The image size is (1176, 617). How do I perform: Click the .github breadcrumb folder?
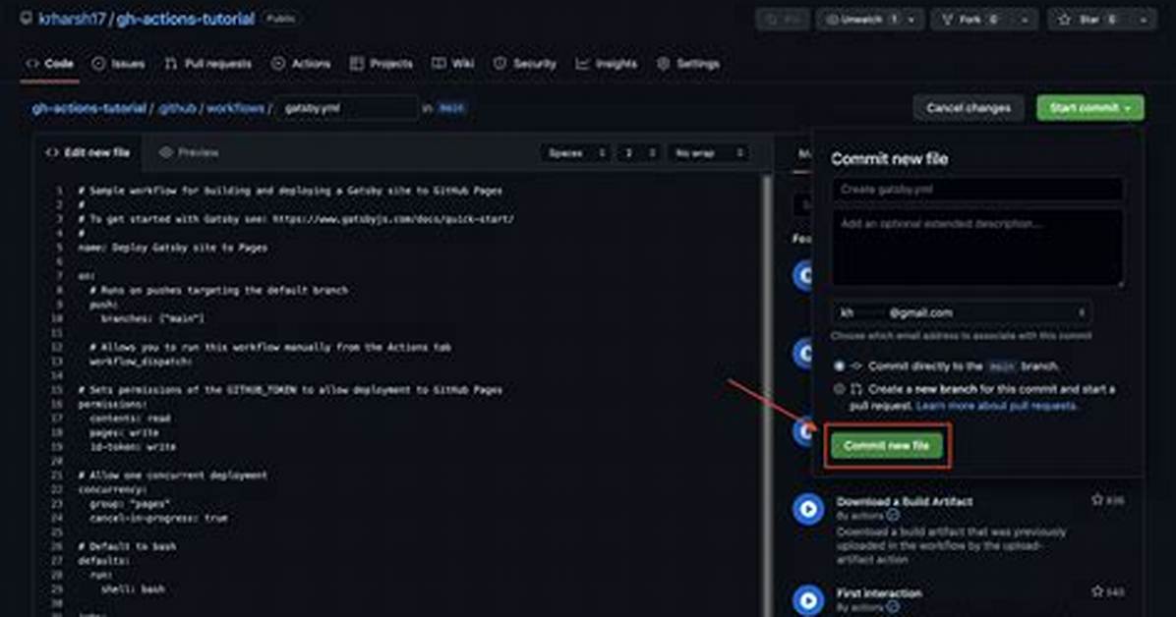click(178, 108)
